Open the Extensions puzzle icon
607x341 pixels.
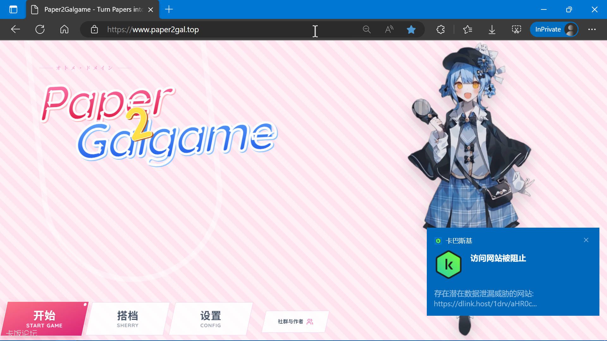[440, 29]
